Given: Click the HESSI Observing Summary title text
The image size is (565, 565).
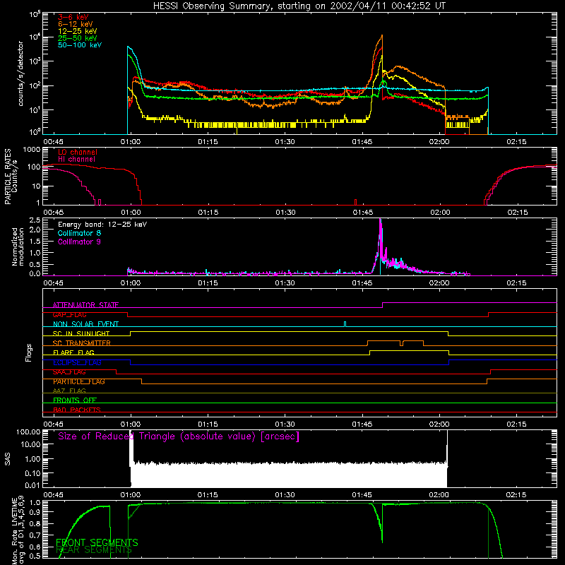Looking at the screenshot, I should coord(299,6).
